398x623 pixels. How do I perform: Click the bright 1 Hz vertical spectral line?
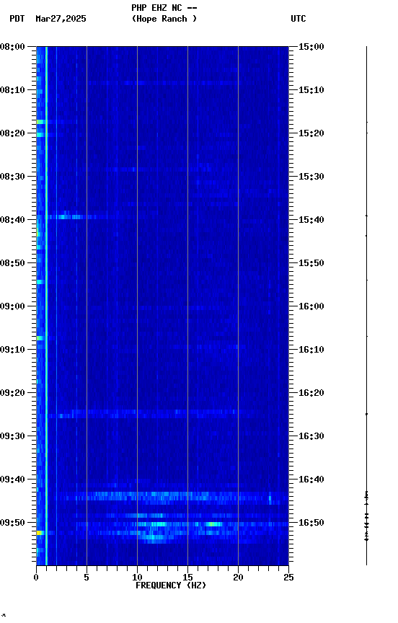point(46,306)
